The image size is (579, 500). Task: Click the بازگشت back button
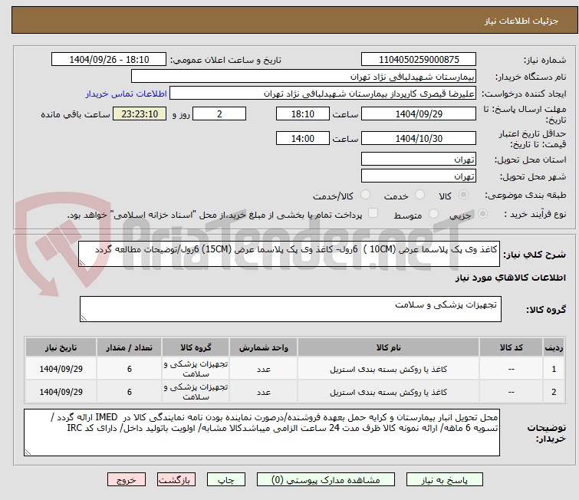pyautogui.click(x=177, y=479)
